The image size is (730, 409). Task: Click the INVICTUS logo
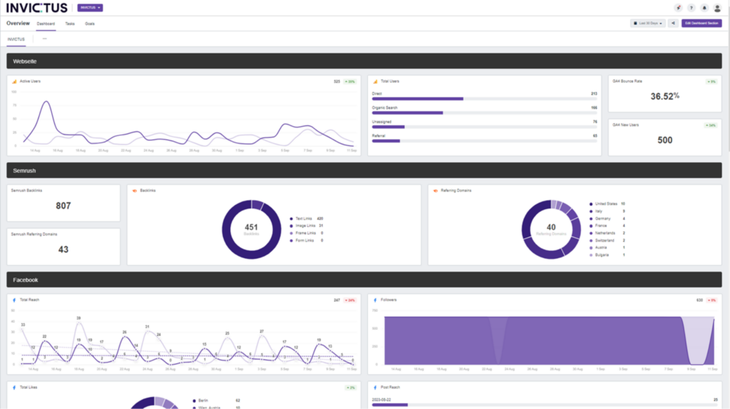[x=37, y=8]
